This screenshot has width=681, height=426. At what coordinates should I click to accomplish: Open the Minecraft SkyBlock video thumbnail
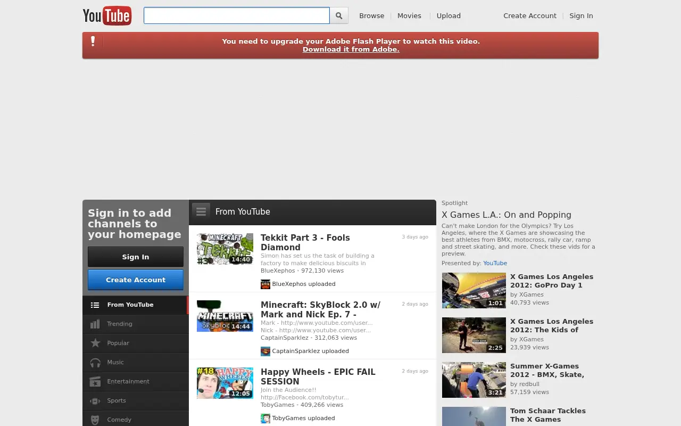(x=225, y=316)
